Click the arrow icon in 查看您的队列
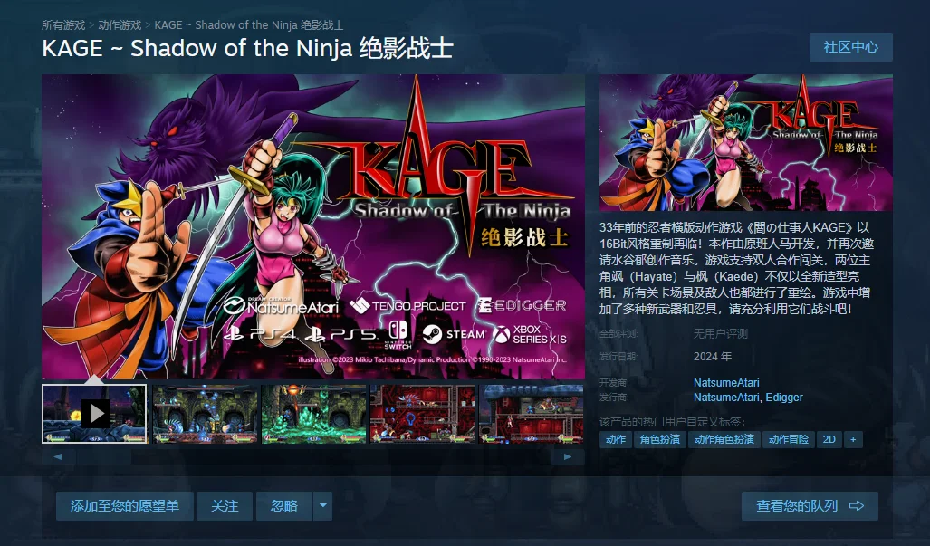 pos(857,505)
